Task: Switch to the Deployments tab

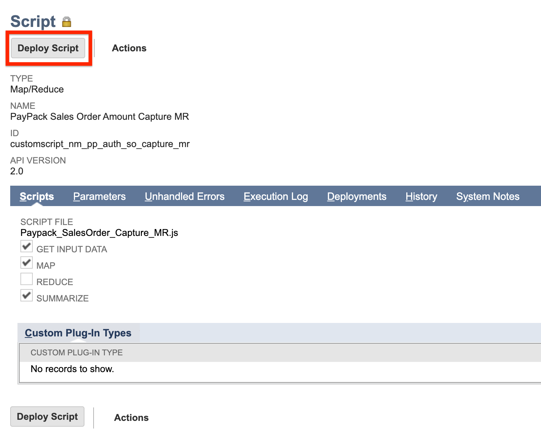Action: click(357, 196)
